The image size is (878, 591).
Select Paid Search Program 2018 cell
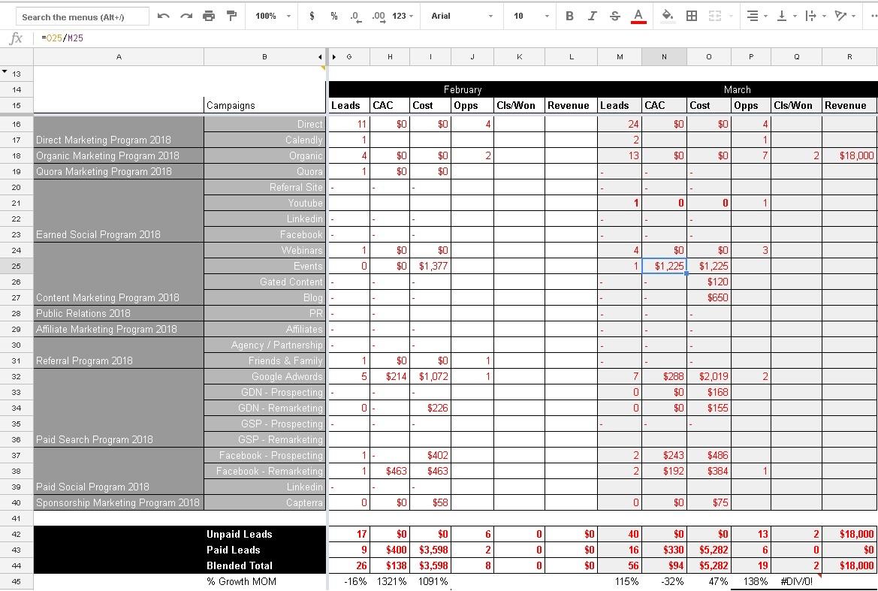(119, 439)
